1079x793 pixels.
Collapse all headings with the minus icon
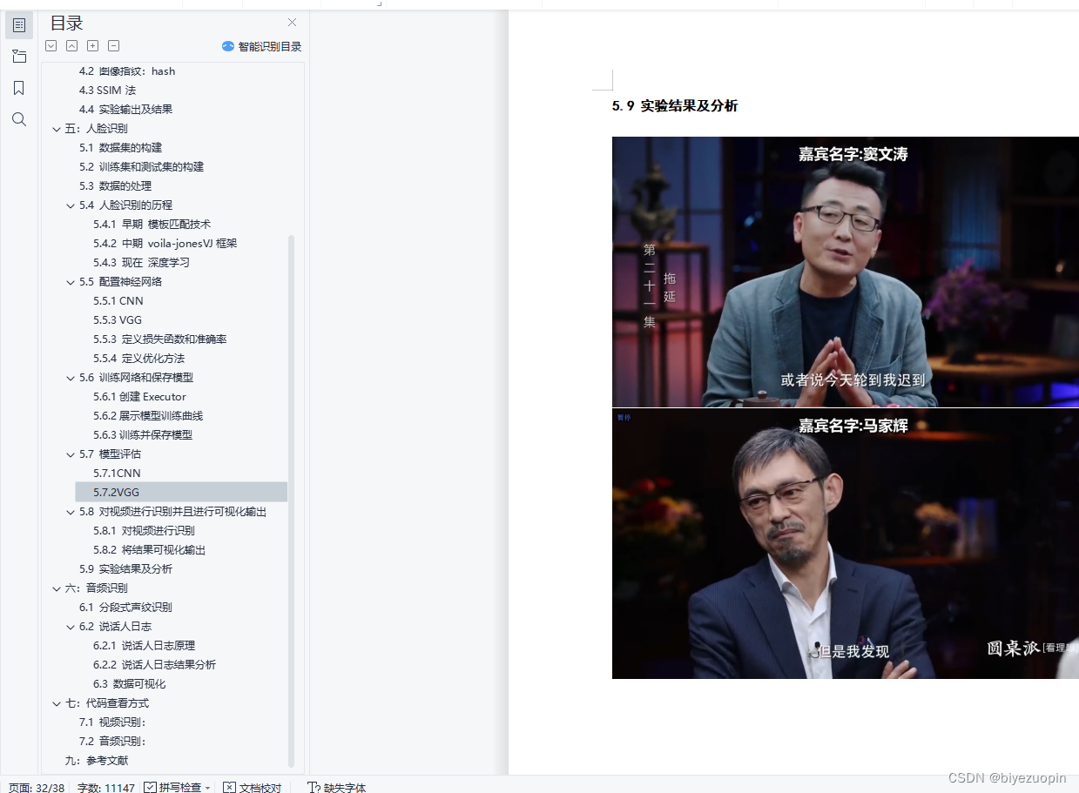pos(114,46)
